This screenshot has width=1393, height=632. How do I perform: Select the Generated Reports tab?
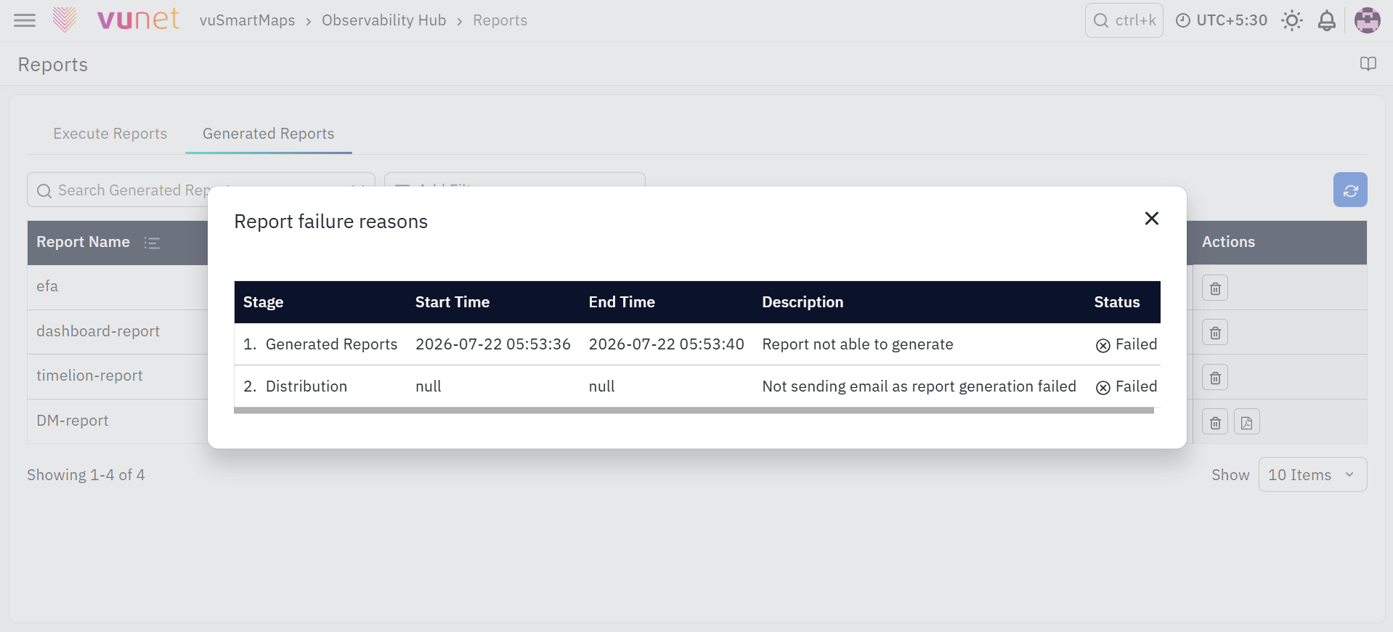(x=269, y=134)
